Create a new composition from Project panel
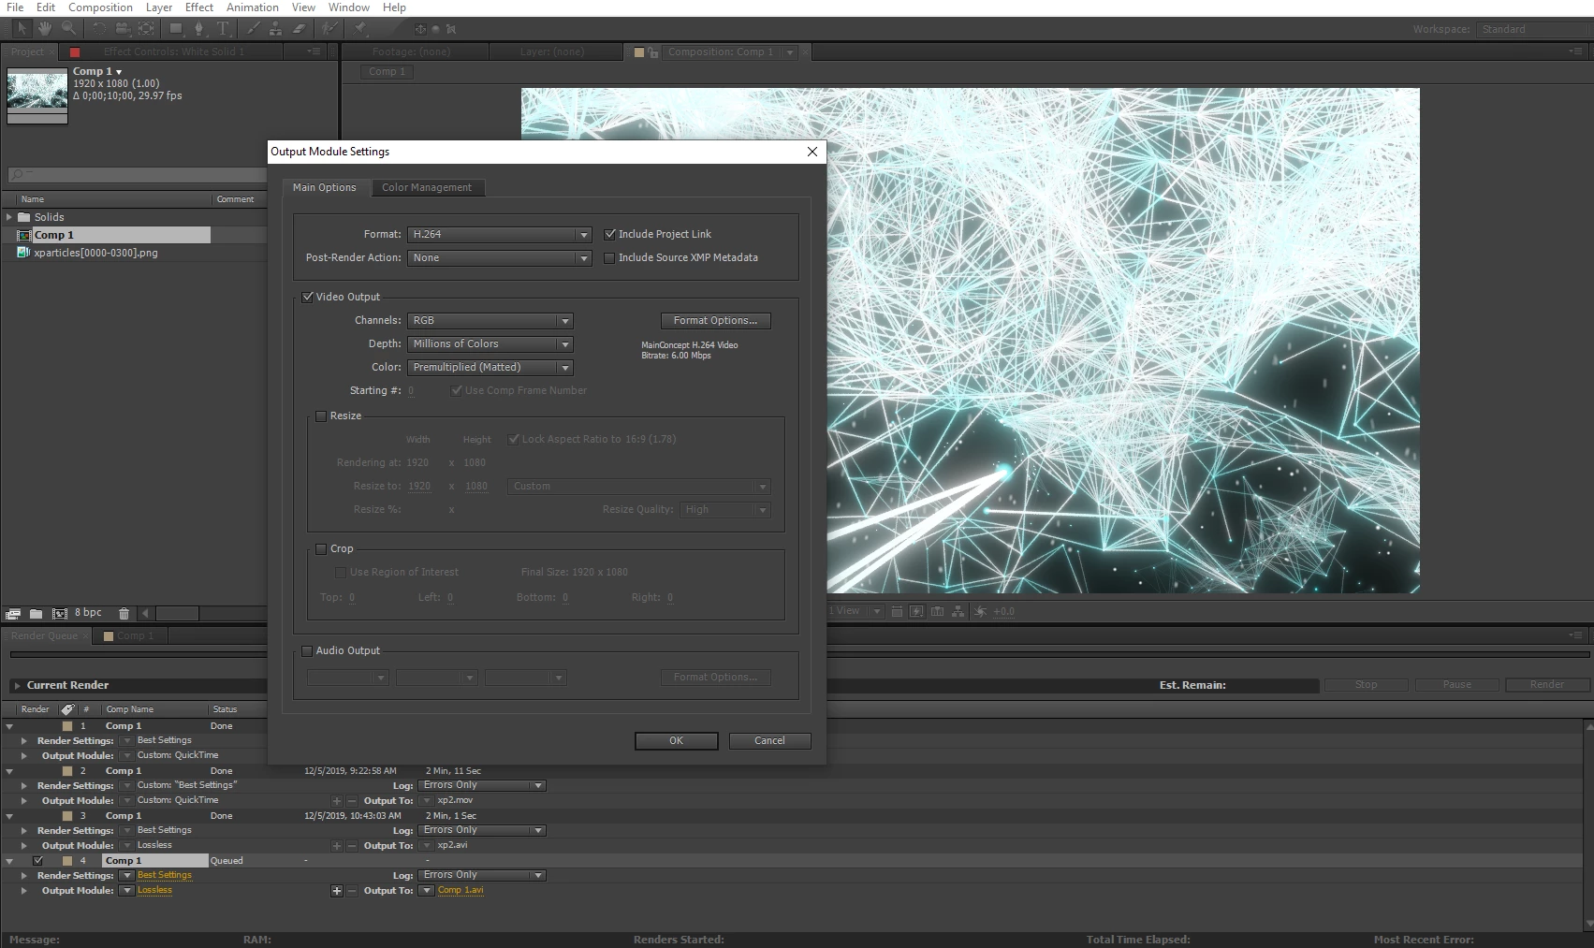The height and width of the screenshot is (948, 1594). [59, 614]
